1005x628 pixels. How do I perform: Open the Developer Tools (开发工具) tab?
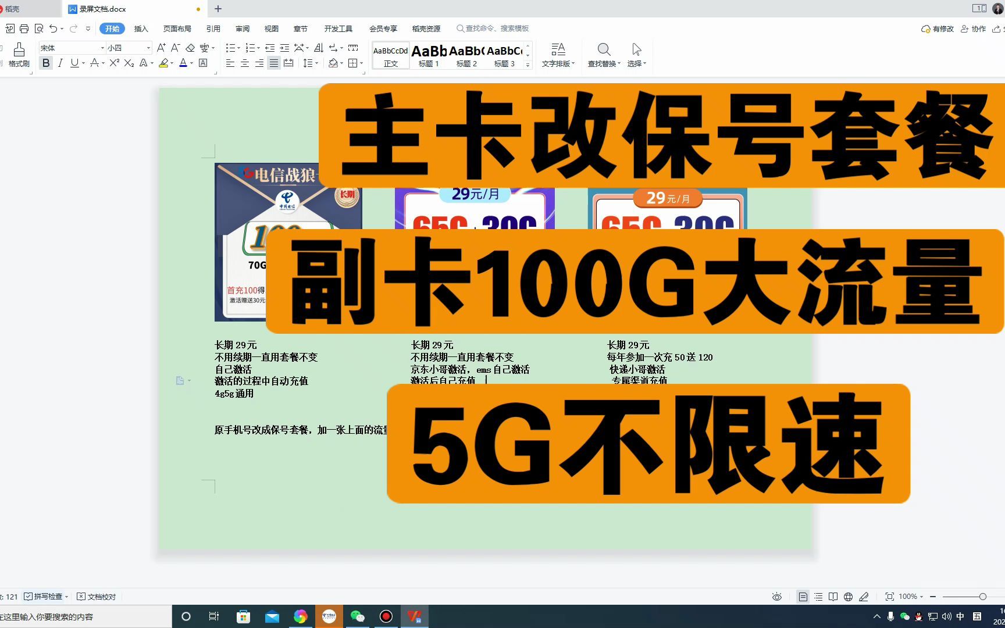tap(338, 28)
